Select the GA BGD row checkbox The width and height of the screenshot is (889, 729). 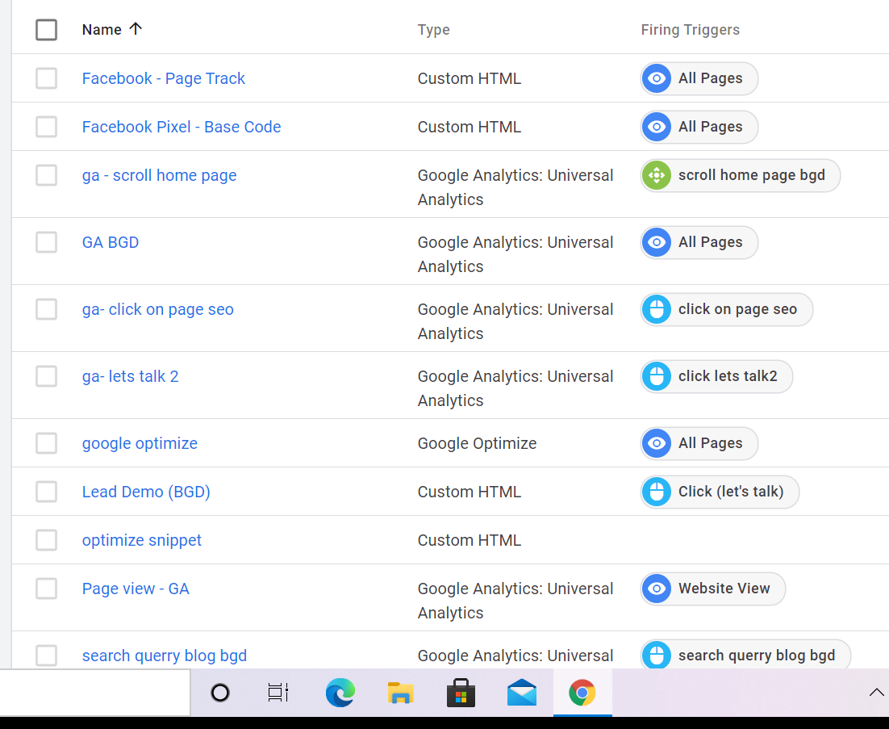(x=46, y=242)
